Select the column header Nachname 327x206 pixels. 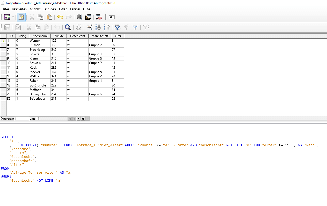tap(40, 36)
